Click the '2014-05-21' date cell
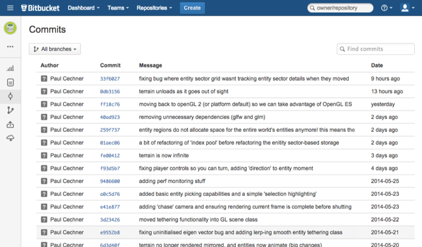422x247 pixels. click(385, 233)
